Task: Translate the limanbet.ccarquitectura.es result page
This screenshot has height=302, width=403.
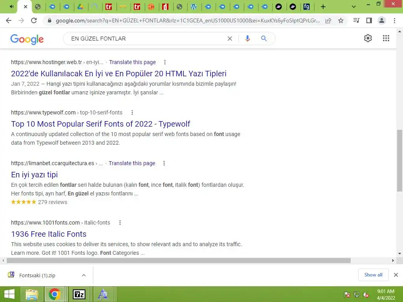Action: tap(132, 163)
